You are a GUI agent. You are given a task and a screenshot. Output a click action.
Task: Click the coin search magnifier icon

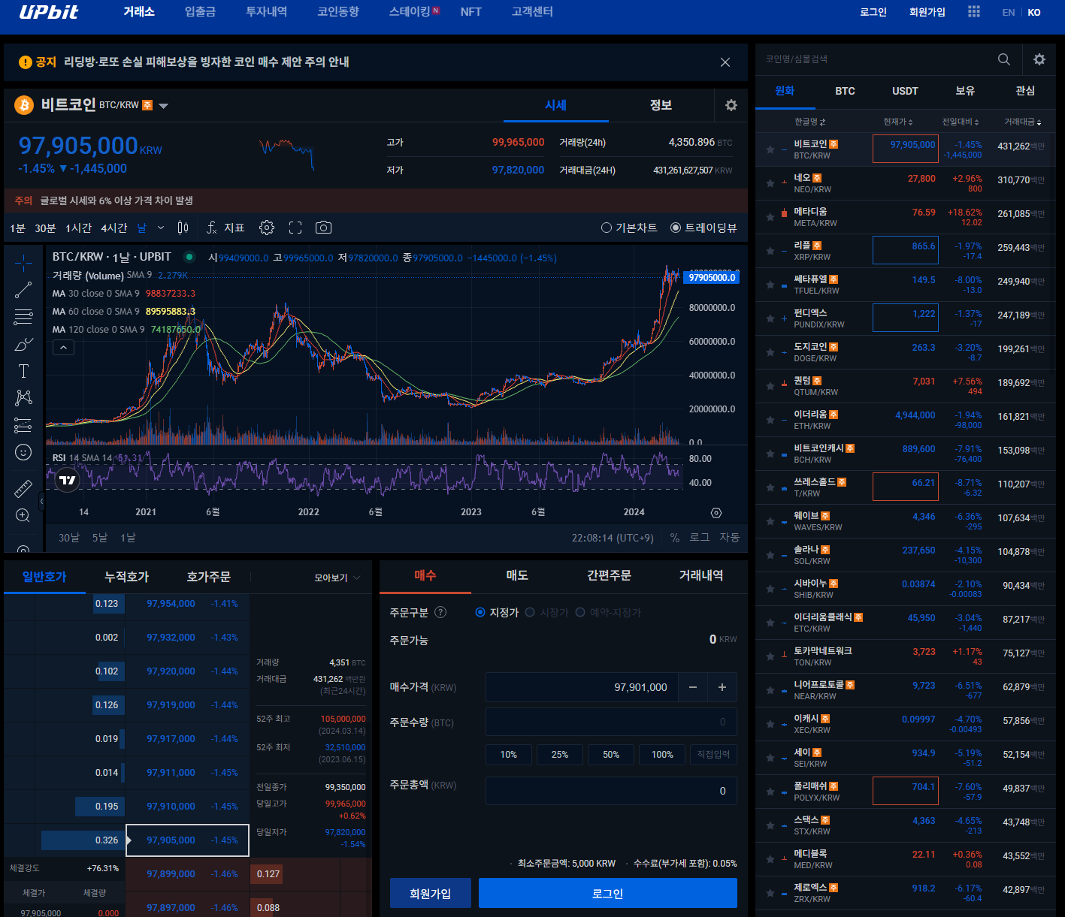tap(1004, 59)
